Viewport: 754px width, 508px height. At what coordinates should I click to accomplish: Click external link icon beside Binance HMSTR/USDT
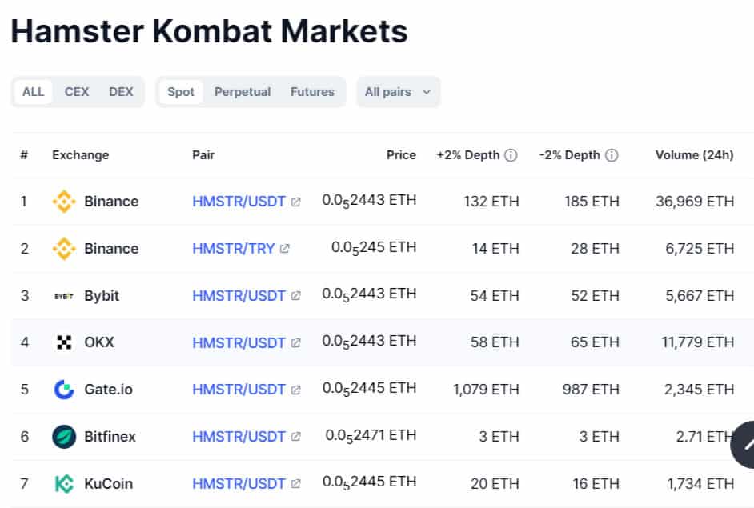(x=295, y=202)
